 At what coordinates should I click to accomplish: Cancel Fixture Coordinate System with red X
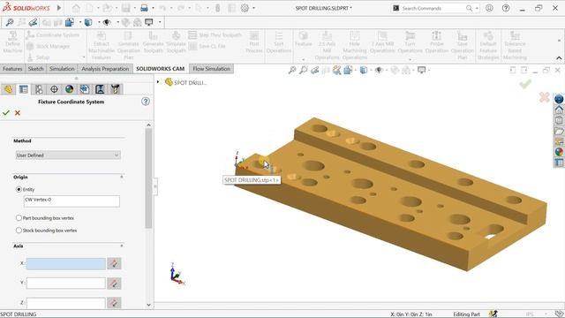pos(18,113)
